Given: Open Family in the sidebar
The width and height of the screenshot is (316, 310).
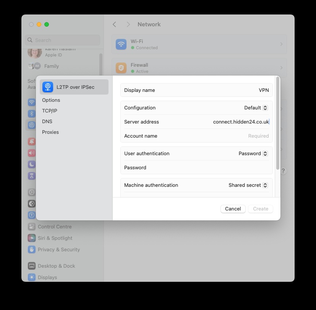Looking at the screenshot, I should click(x=52, y=66).
